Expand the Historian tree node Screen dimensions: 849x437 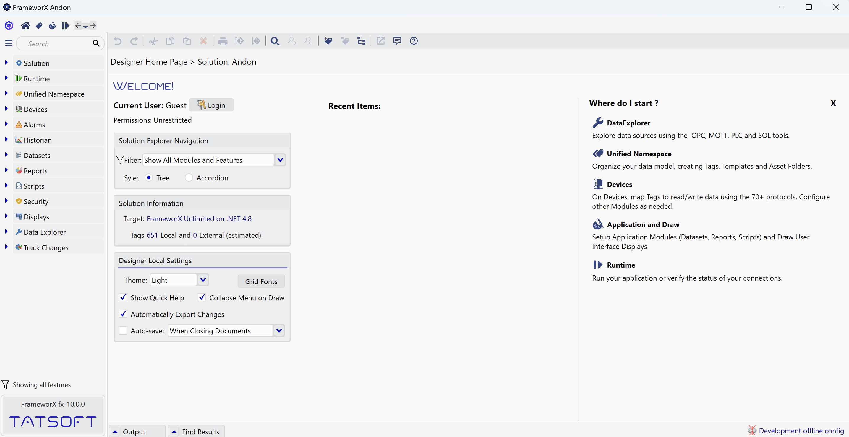coord(6,139)
